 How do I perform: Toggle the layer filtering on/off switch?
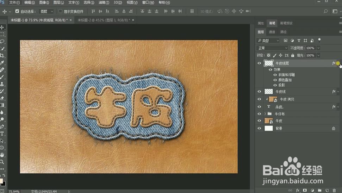[319, 40]
